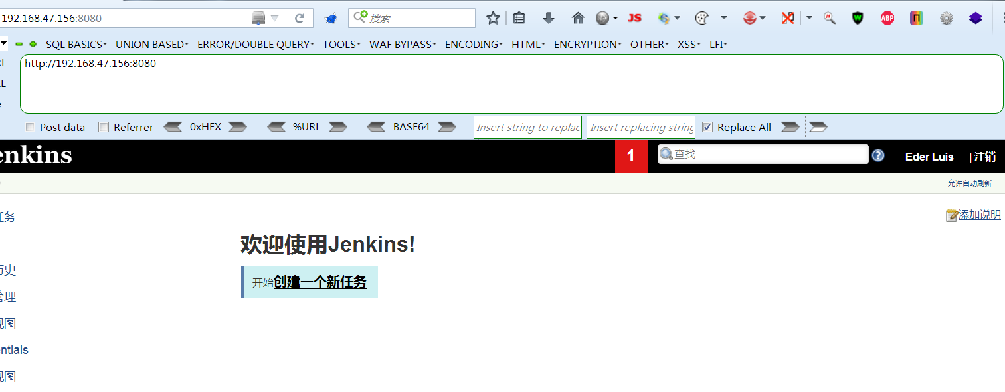
Task: Click the right arrow beside BASE64
Action: coord(446,127)
